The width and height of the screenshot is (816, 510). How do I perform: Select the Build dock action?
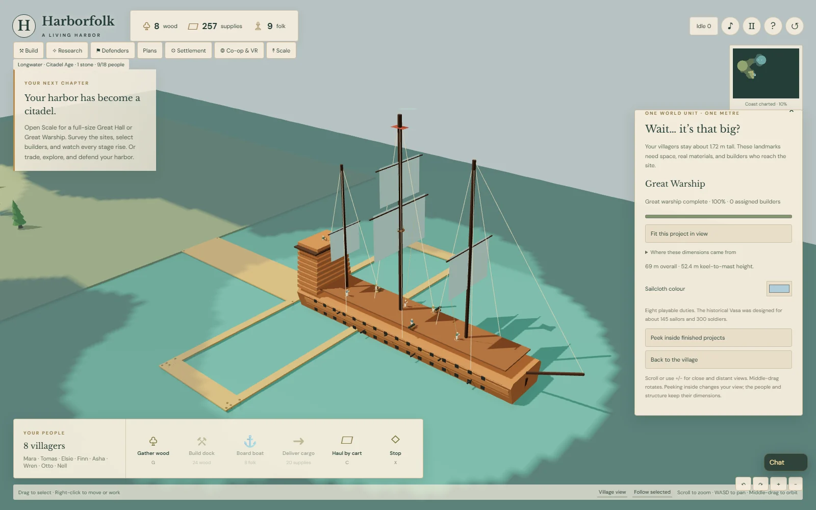[x=201, y=449]
